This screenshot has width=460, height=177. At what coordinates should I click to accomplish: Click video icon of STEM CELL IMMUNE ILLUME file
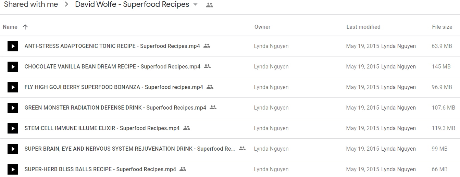click(13, 128)
